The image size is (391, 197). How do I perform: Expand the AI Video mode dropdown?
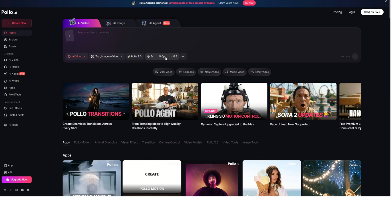point(77,57)
